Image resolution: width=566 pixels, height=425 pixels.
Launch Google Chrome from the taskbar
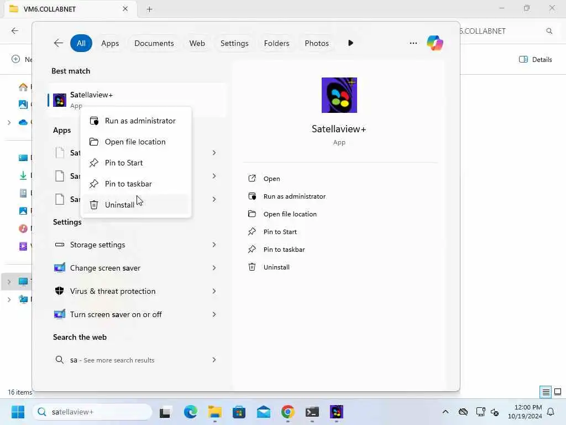click(x=287, y=412)
